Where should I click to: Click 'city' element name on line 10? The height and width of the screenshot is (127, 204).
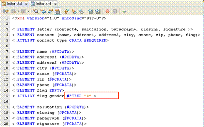[42, 68]
